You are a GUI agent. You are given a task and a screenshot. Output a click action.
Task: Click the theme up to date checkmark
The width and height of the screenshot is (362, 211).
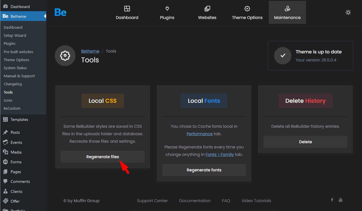(x=283, y=56)
